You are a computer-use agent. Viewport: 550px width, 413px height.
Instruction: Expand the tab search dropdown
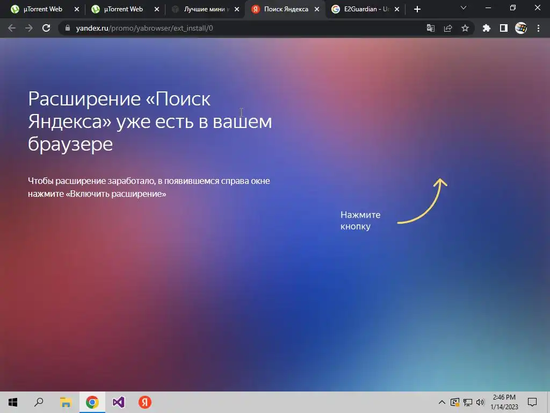[464, 8]
